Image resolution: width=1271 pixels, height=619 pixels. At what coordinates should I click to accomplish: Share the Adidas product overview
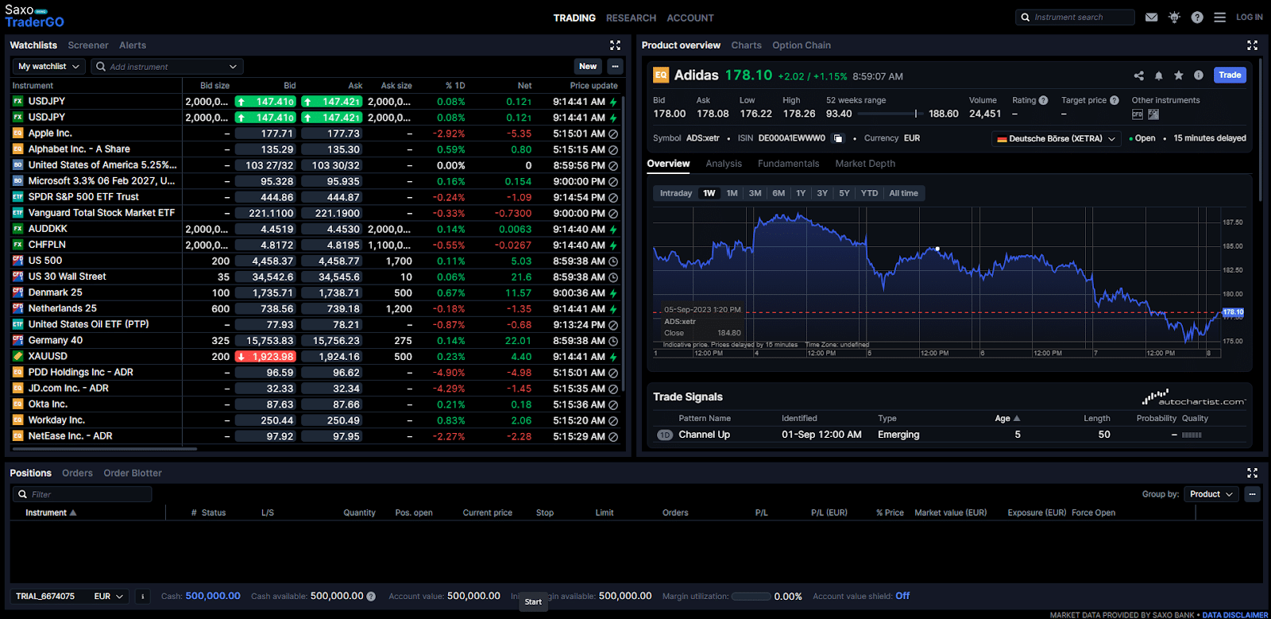tap(1139, 75)
